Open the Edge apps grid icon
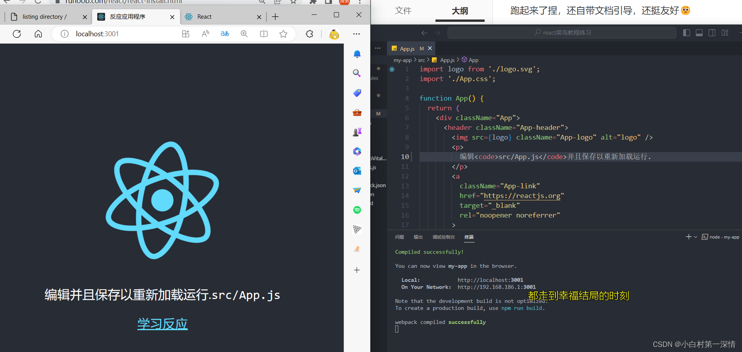The image size is (742, 352). [186, 34]
